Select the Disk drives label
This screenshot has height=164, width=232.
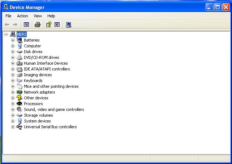[x=33, y=52]
